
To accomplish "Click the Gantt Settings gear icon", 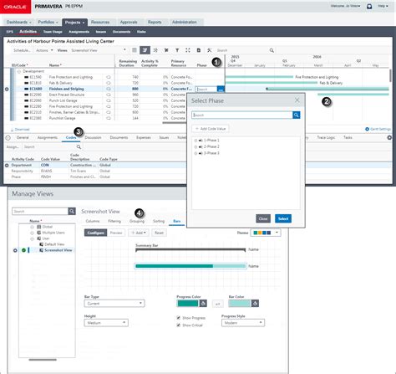I will pyautogui.click(x=367, y=129).
